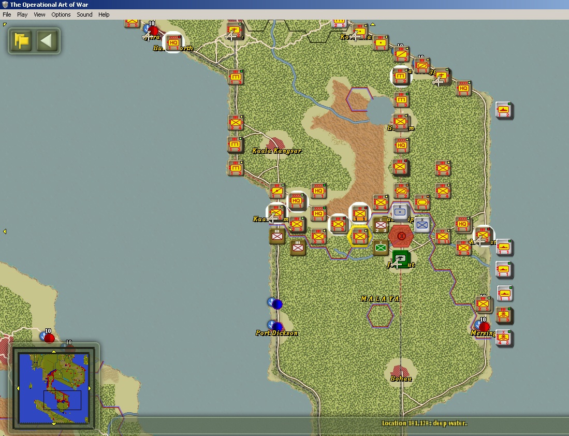Select the HQ stack west of the east coast airfield
The image size is (569, 436).
click(463, 224)
